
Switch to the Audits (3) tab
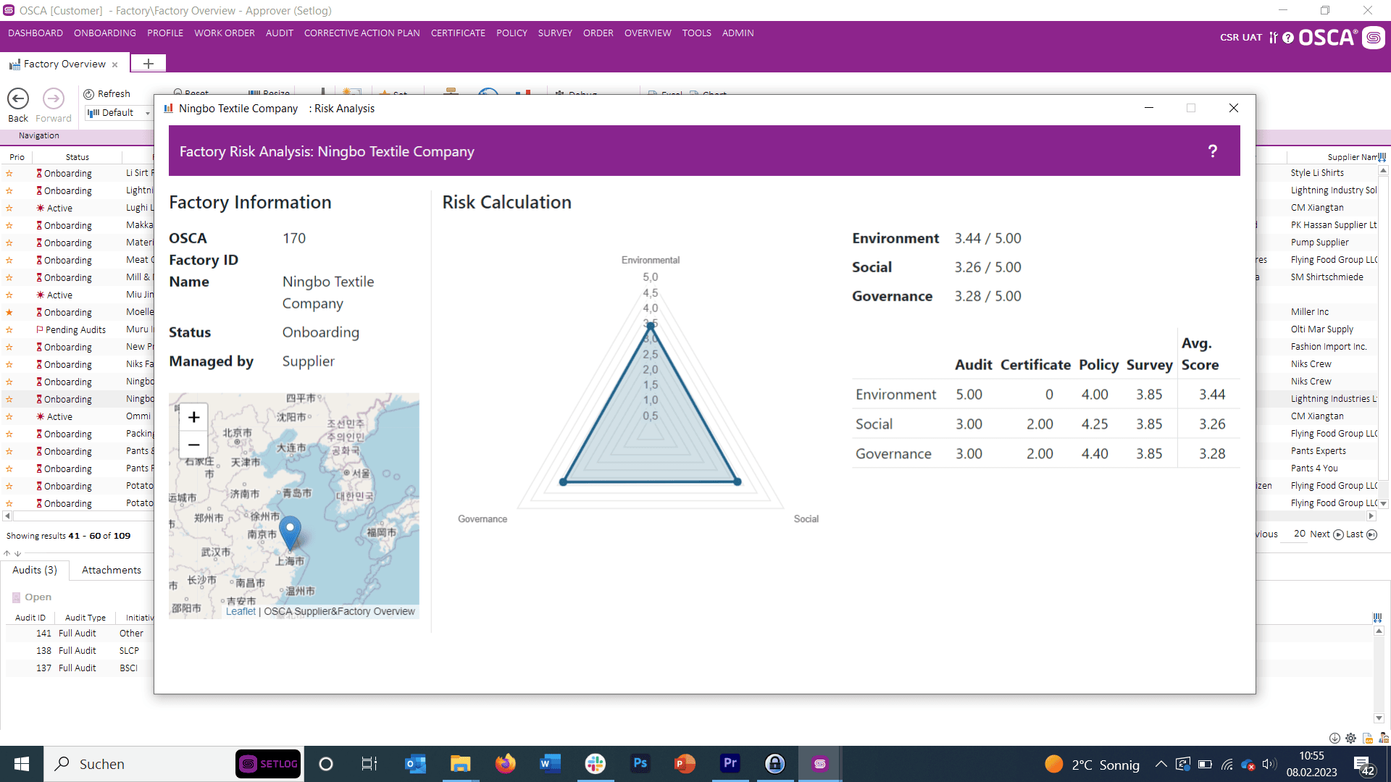(35, 571)
